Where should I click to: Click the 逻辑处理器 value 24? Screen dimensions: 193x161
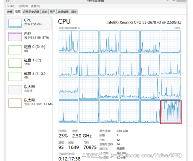(x=118, y=144)
